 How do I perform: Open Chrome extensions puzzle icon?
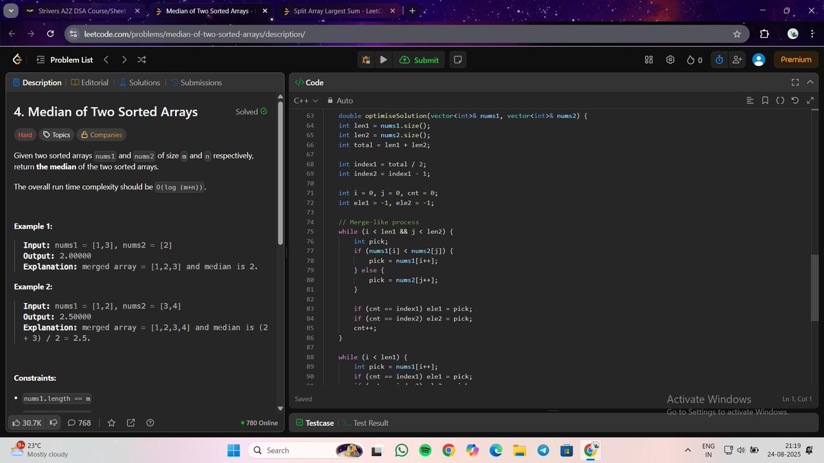[x=765, y=34]
